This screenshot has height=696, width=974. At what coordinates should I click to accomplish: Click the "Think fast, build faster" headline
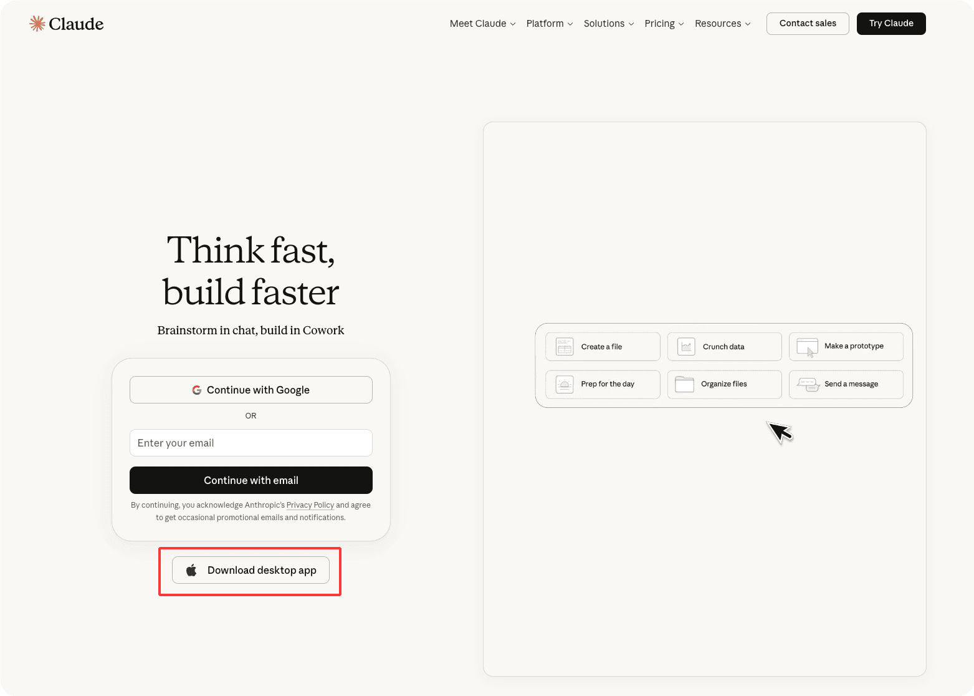[251, 271]
